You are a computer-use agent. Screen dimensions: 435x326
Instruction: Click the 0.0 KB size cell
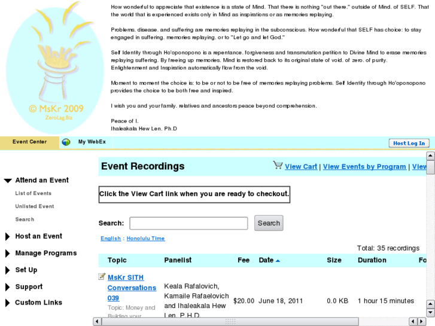[337, 301]
